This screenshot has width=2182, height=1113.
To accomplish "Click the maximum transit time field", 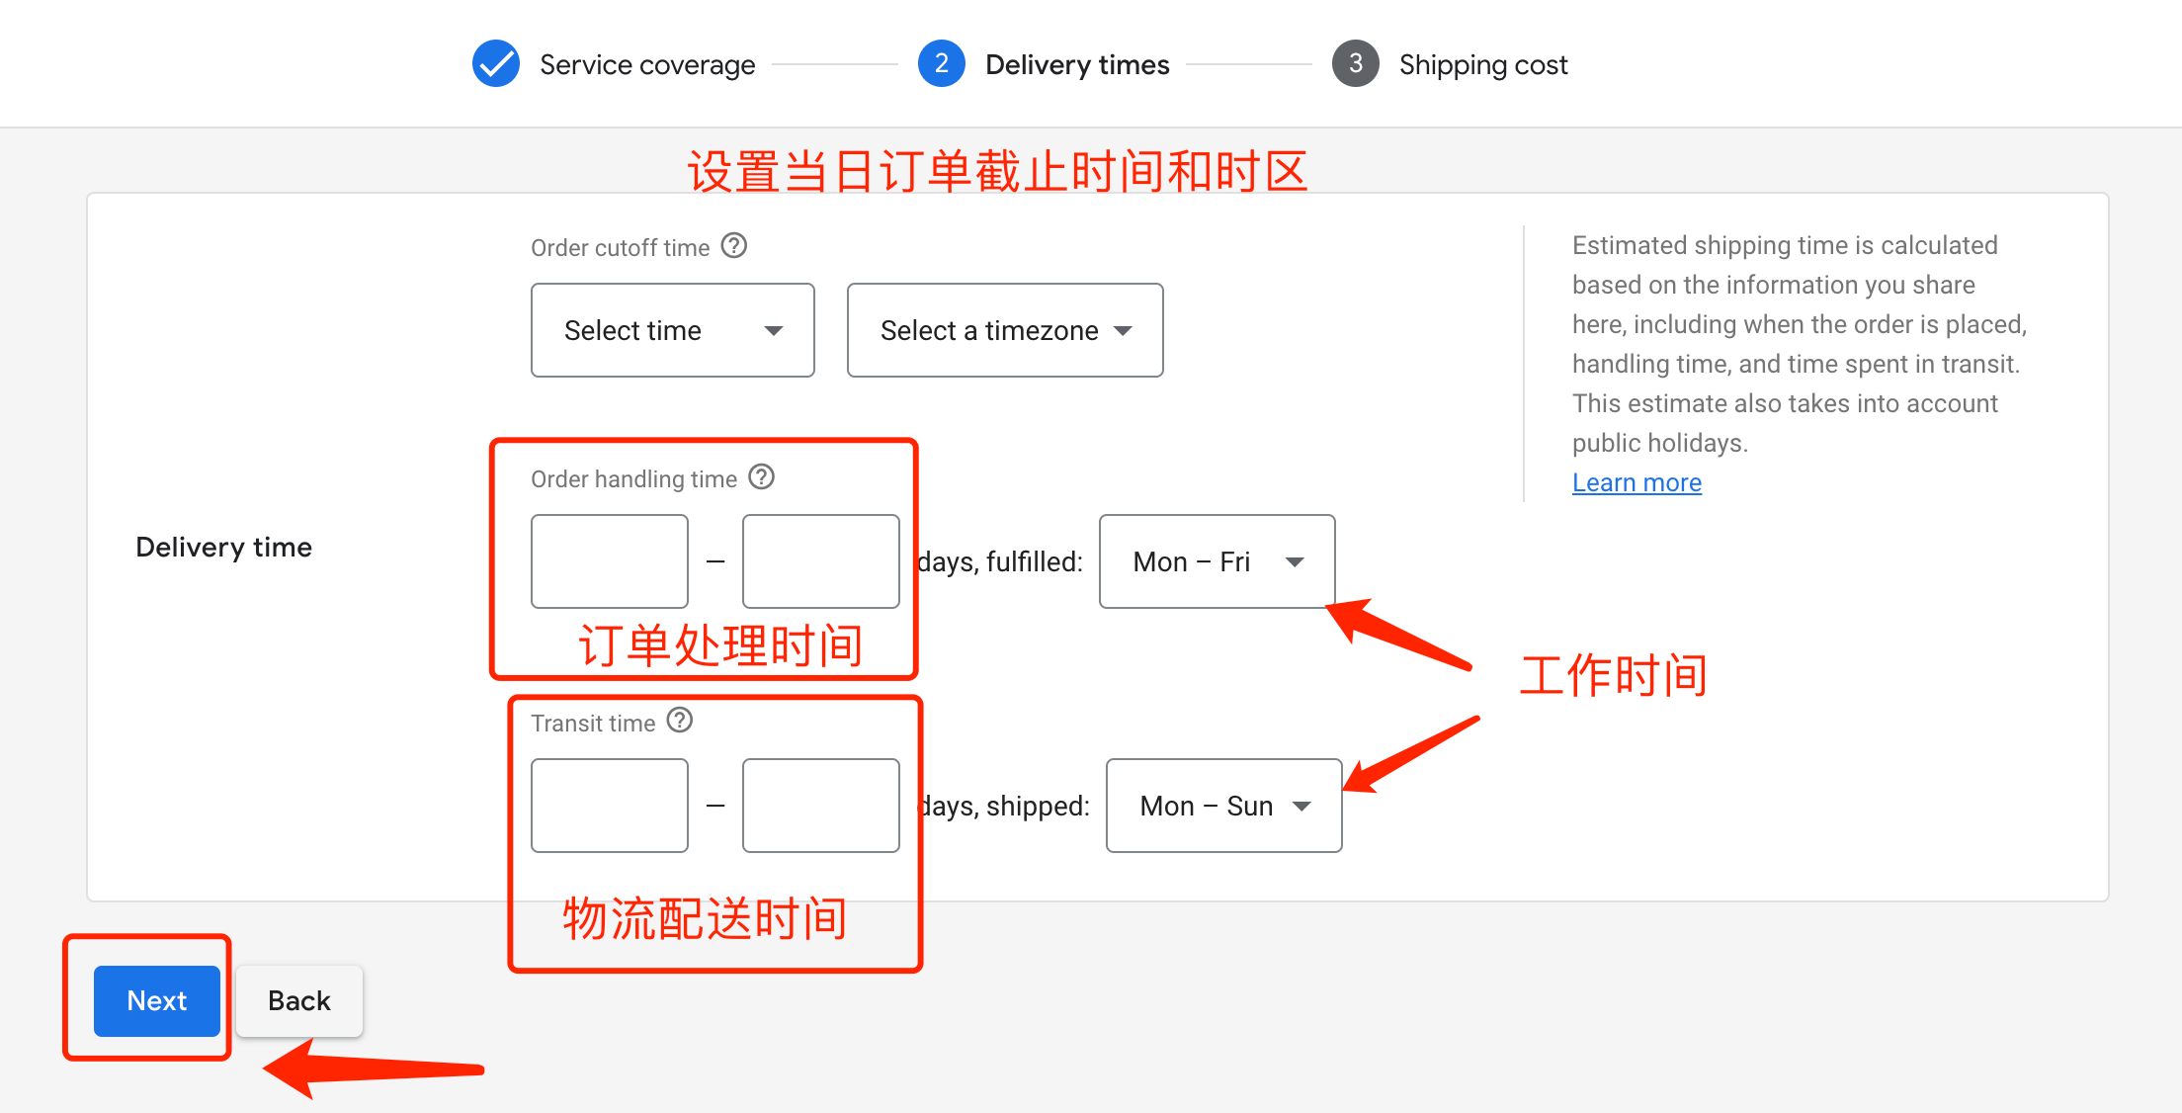I will click(x=820, y=805).
